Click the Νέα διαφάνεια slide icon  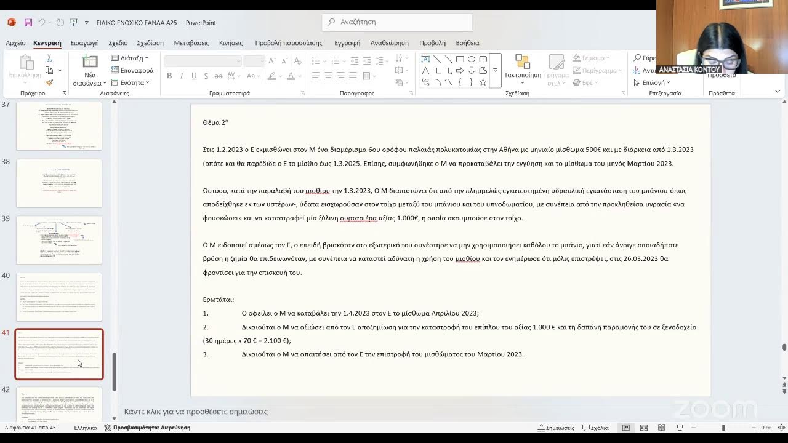[x=90, y=62]
